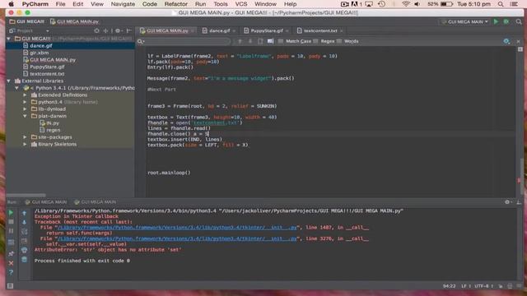Open Wi-Fi status in menu bar
The width and height of the screenshot is (527, 296).
tap(406, 4)
